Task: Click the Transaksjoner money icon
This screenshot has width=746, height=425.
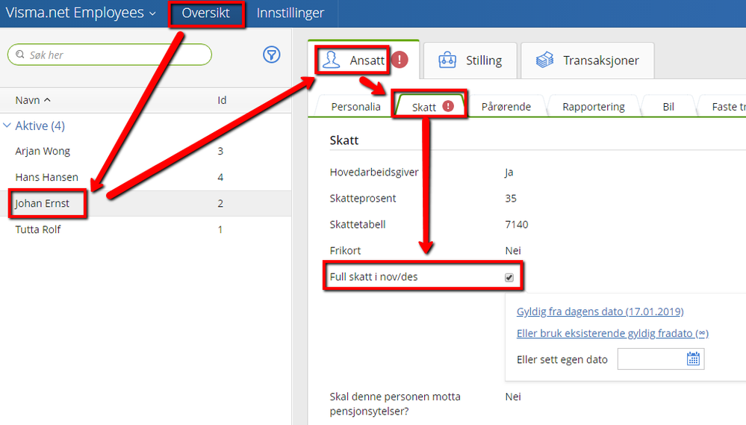Action: [x=544, y=60]
